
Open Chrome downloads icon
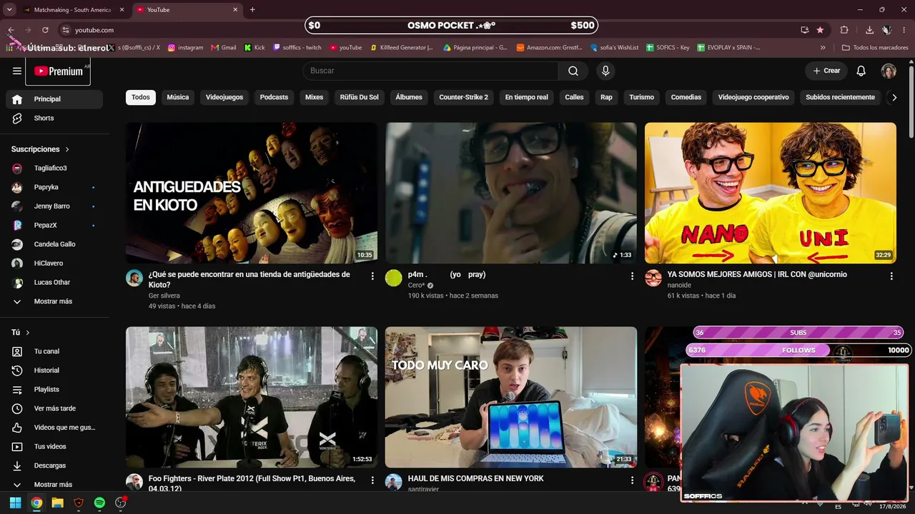(869, 30)
